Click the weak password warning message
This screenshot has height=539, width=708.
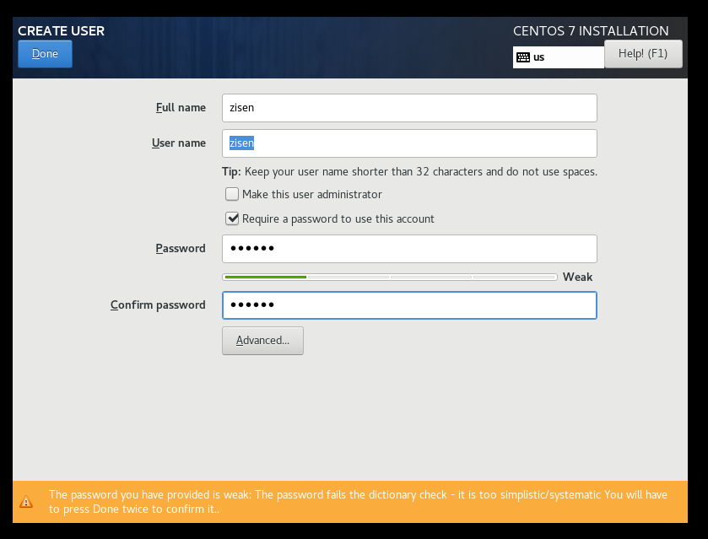358,502
